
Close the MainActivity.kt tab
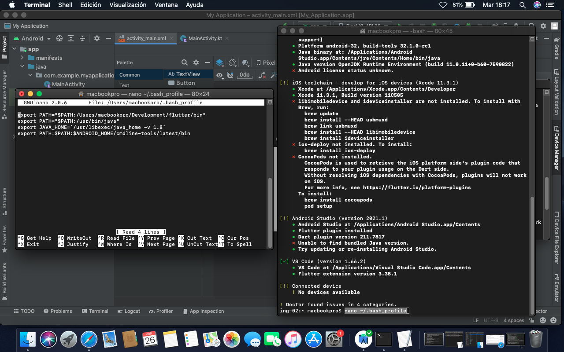coord(227,38)
